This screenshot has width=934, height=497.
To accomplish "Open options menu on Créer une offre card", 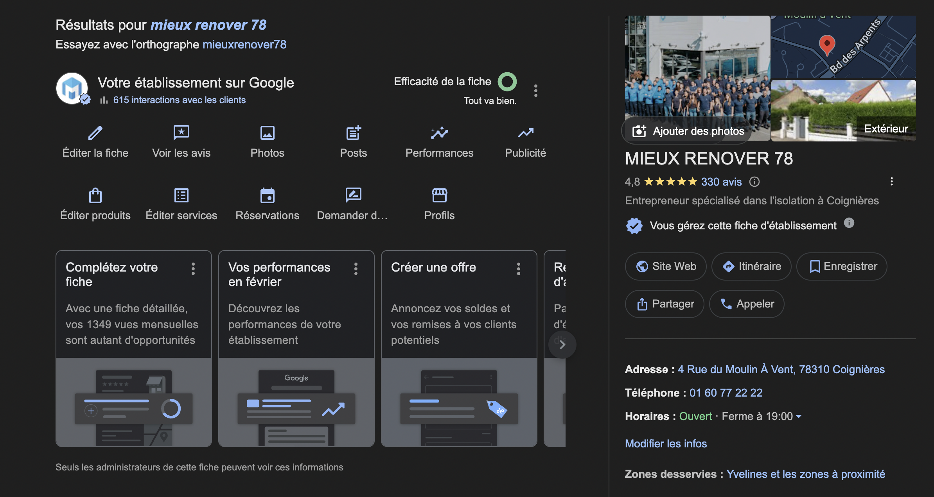I will coord(519,269).
